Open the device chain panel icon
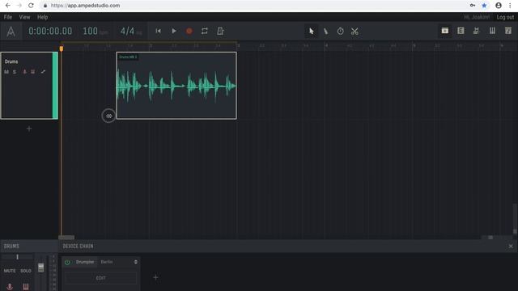Screen dimensions: 518x291 pyautogui.click(x=476, y=31)
